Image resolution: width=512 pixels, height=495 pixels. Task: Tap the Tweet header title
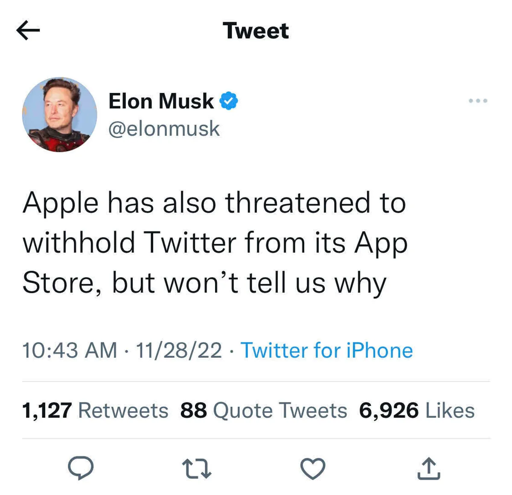coord(256,31)
